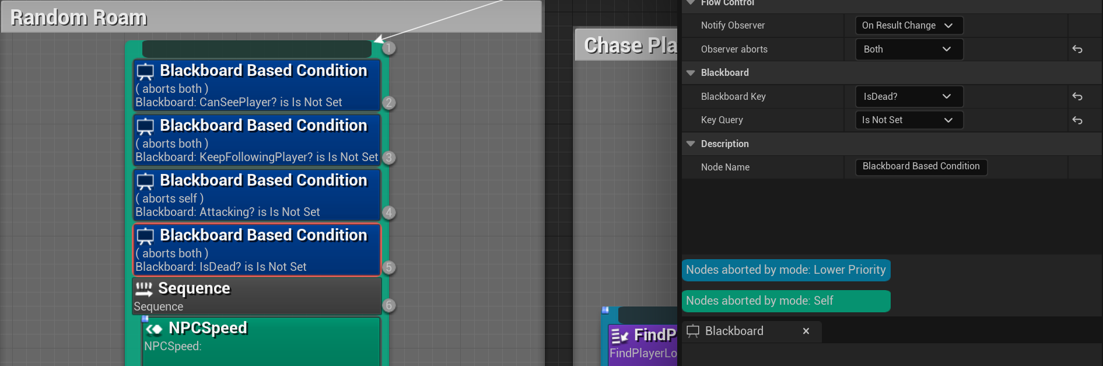
Task: Click the Blackboard Key property label
Action: (733, 96)
